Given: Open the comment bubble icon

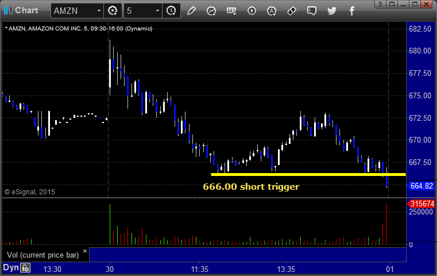Looking at the screenshot, I should coord(312,11).
